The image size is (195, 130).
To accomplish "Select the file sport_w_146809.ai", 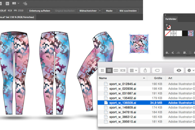I will click(x=123, y=108).
